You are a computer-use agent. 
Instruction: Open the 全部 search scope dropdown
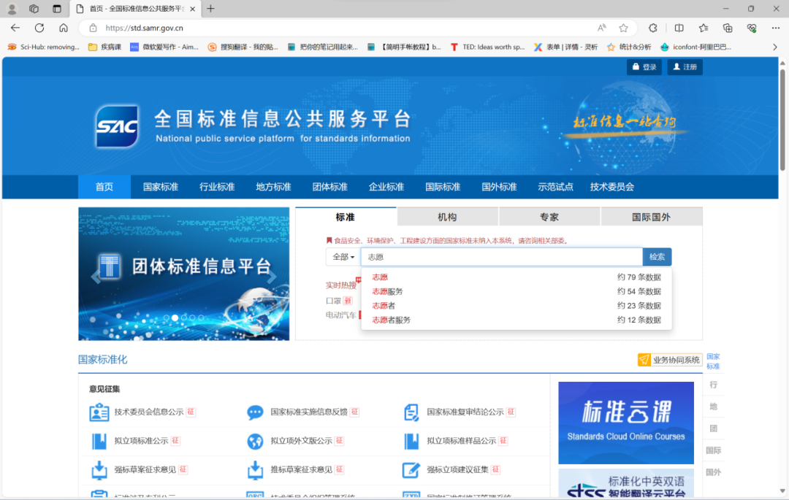point(343,257)
